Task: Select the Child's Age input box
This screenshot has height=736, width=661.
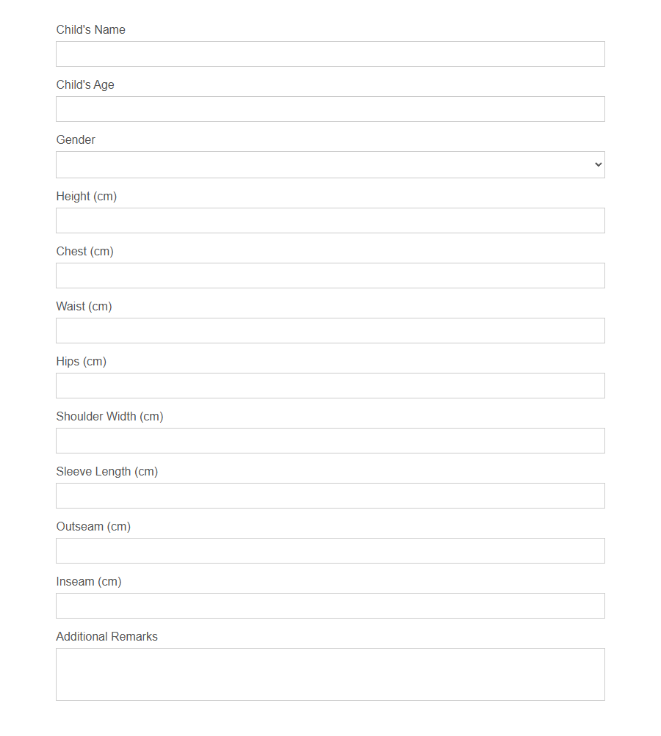Action: 330,109
